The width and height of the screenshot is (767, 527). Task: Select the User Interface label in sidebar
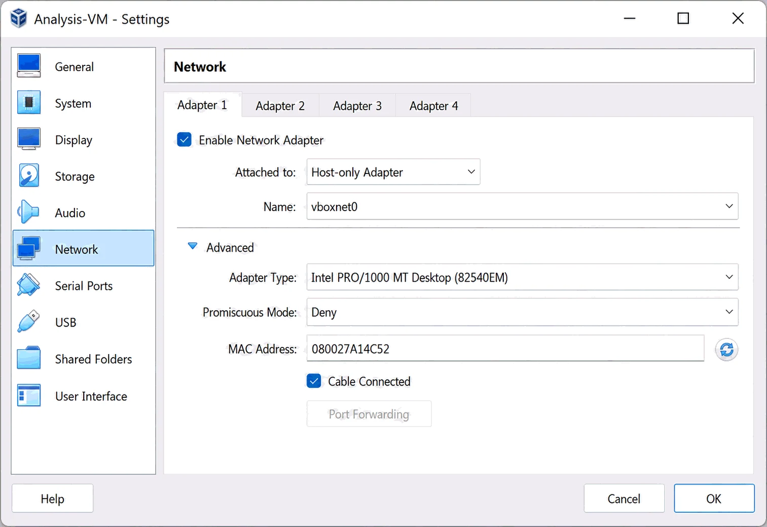pyautogui.click(x=91, y=396)
